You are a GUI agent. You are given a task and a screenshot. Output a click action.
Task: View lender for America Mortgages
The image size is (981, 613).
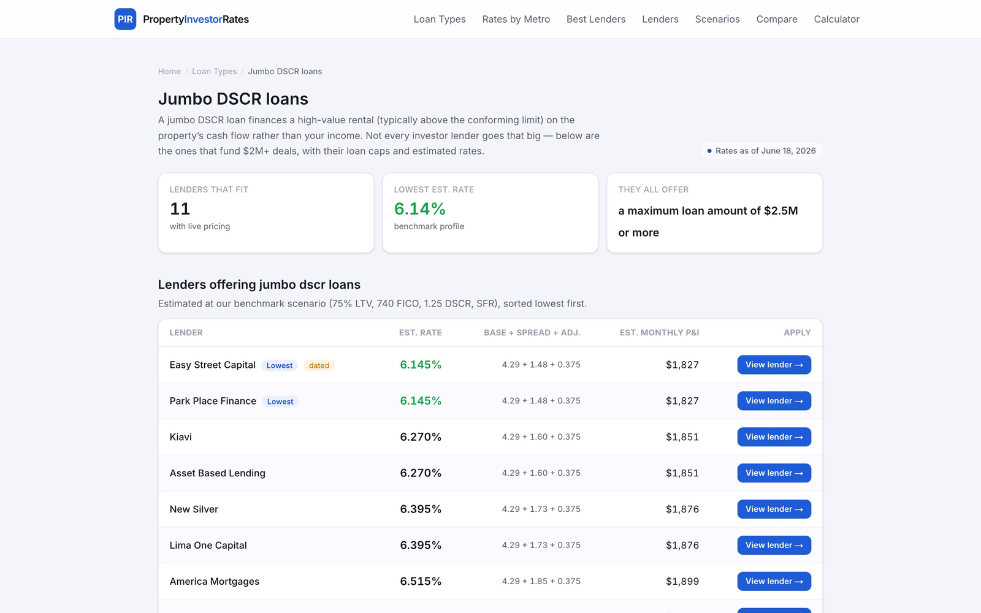click(x=774, y=582)
